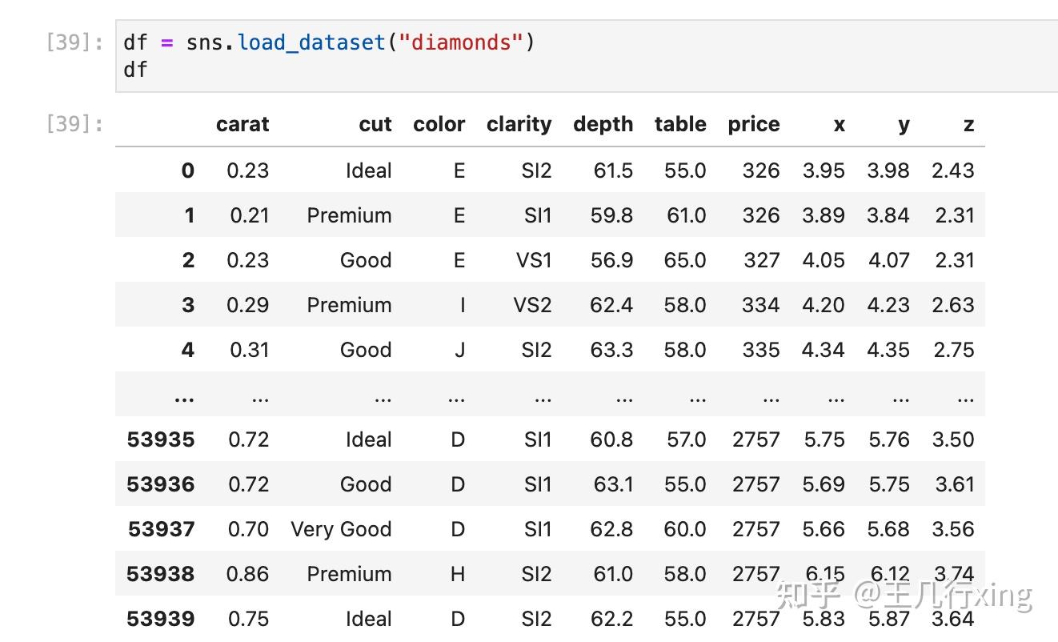Click the clarity column header

[519, 124]
